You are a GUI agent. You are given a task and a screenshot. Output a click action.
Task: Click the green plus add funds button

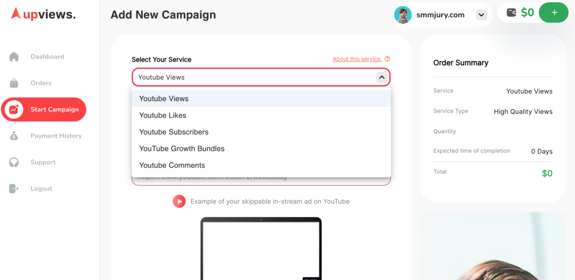coord(554,12)
